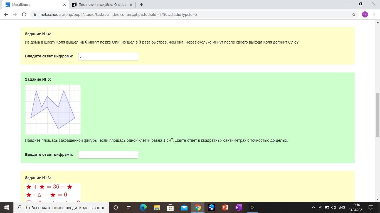Open network settings tray icon
Viewport: 380px width, 213px height.
tap(320, 207)
